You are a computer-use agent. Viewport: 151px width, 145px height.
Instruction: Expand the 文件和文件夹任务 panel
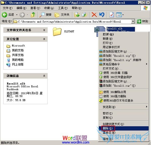[44, 30]
